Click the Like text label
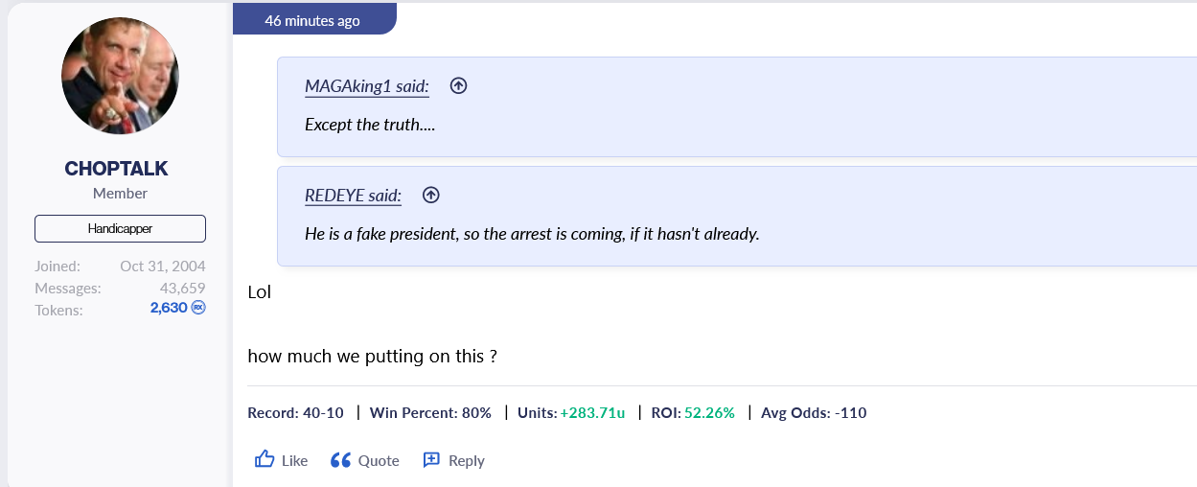The width and height of the screenshot is (1197, 487). coord(295,460)
